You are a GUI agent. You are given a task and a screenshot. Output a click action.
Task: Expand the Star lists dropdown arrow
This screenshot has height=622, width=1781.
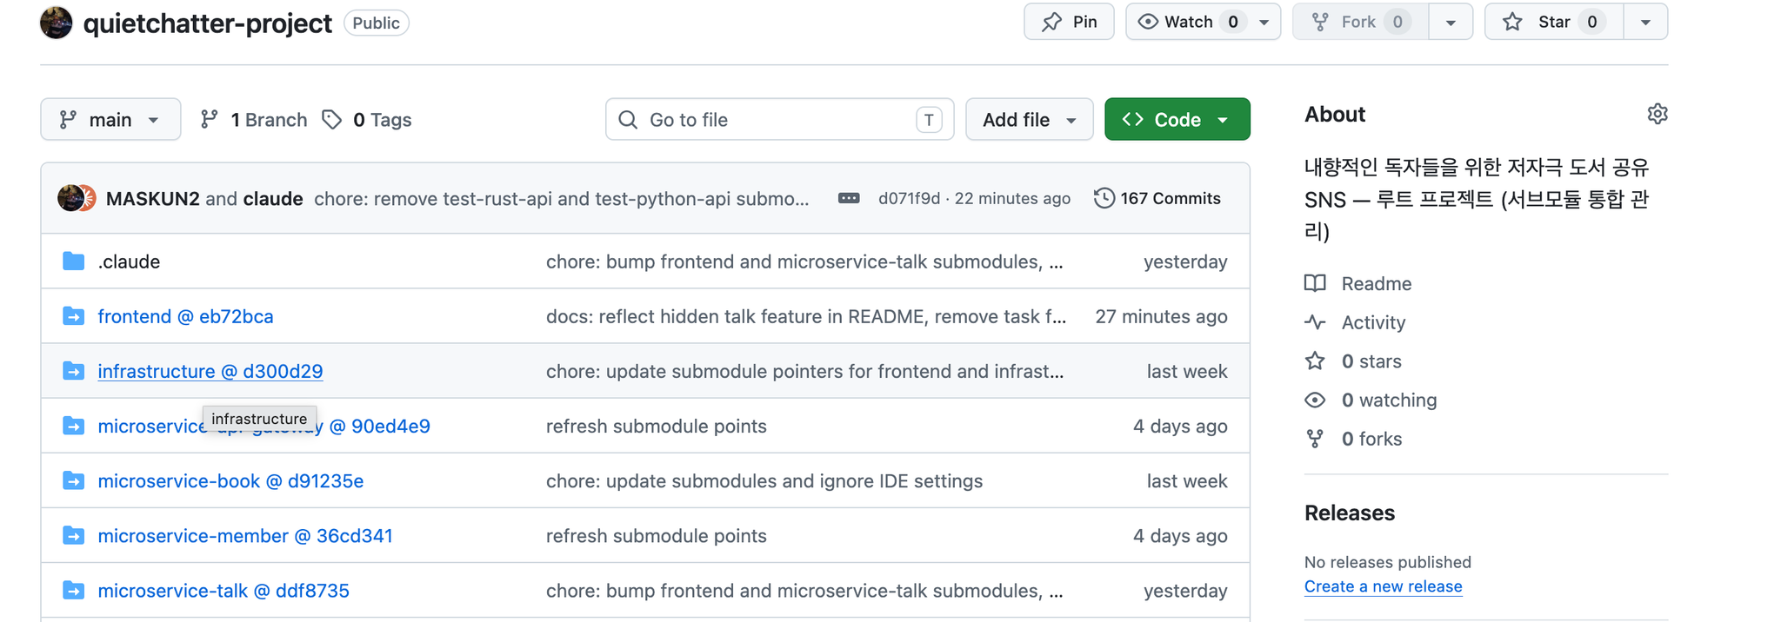coord(1645,22)
